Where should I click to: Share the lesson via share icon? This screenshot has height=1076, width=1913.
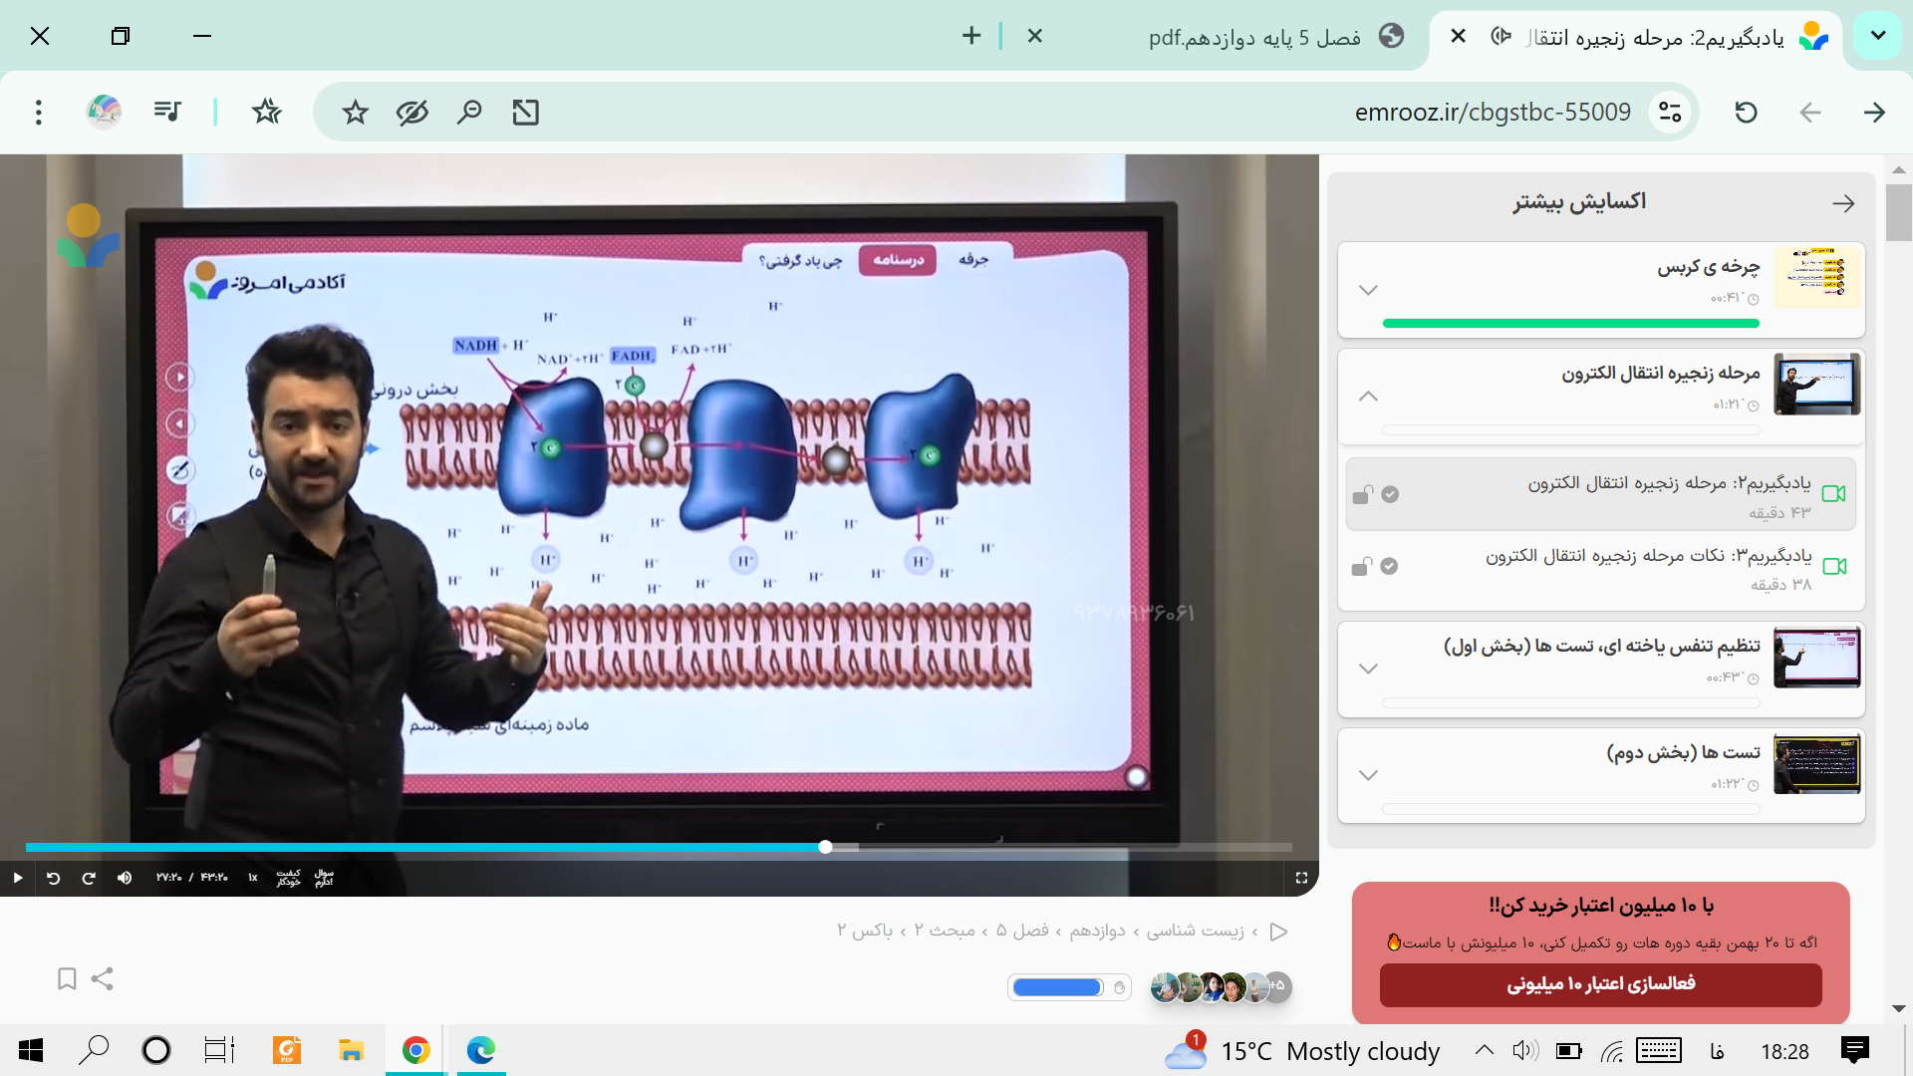pos(102,978)
